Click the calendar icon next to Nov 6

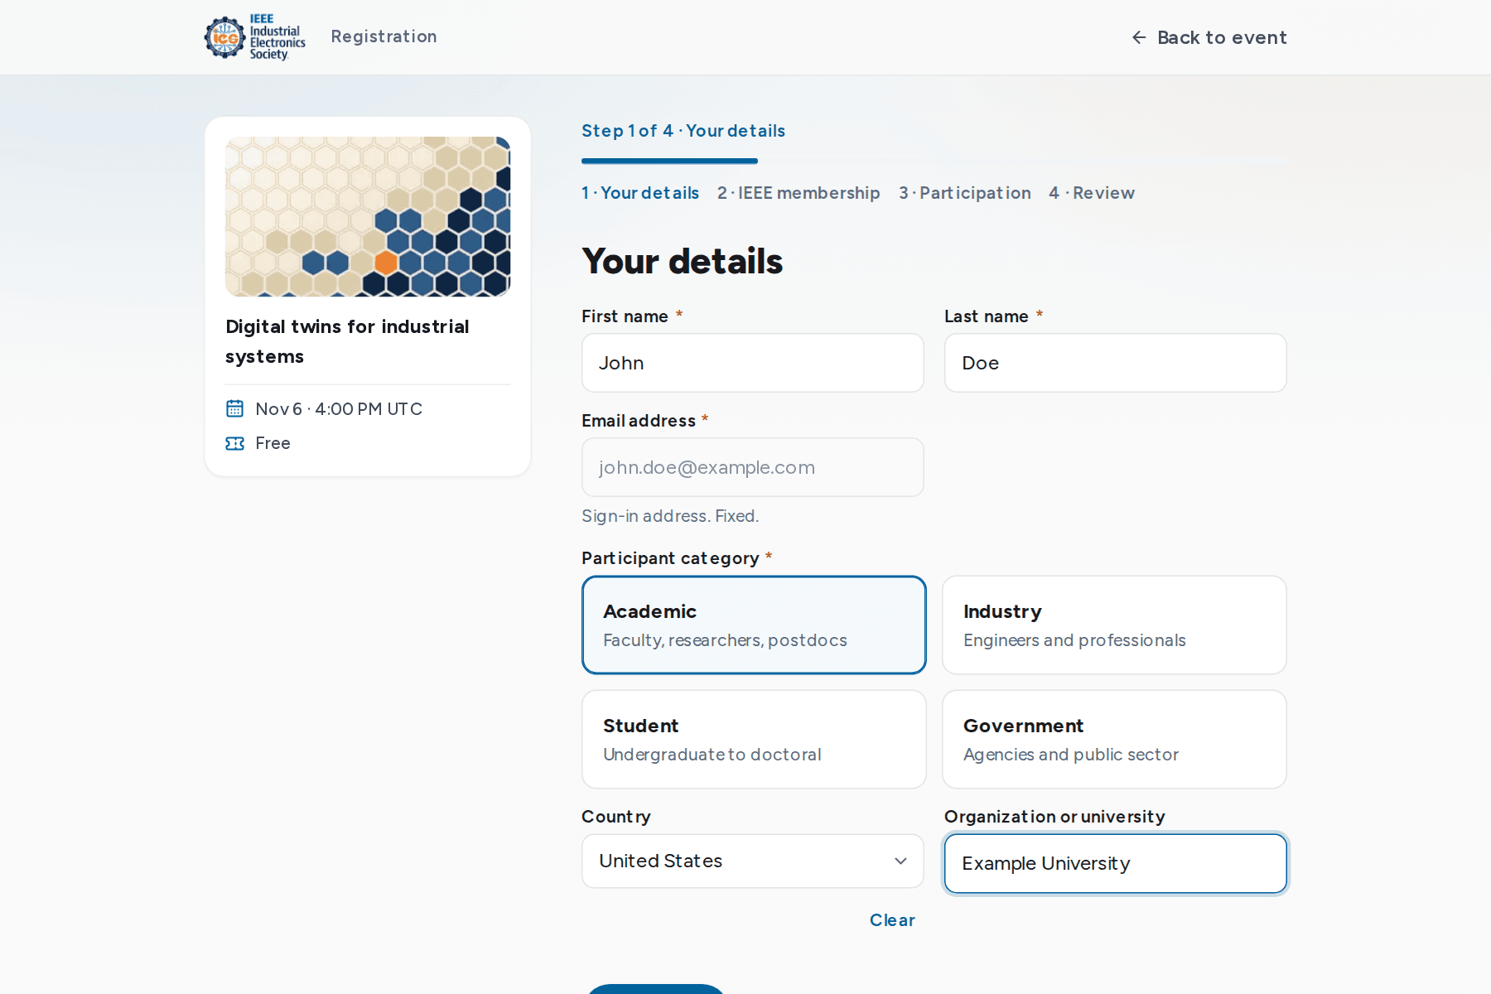tap(235, 408)
